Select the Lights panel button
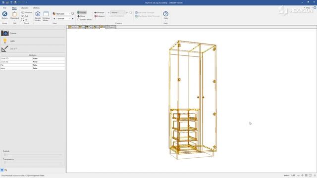Viewport: 317px width, 178px height. [33, 41]
